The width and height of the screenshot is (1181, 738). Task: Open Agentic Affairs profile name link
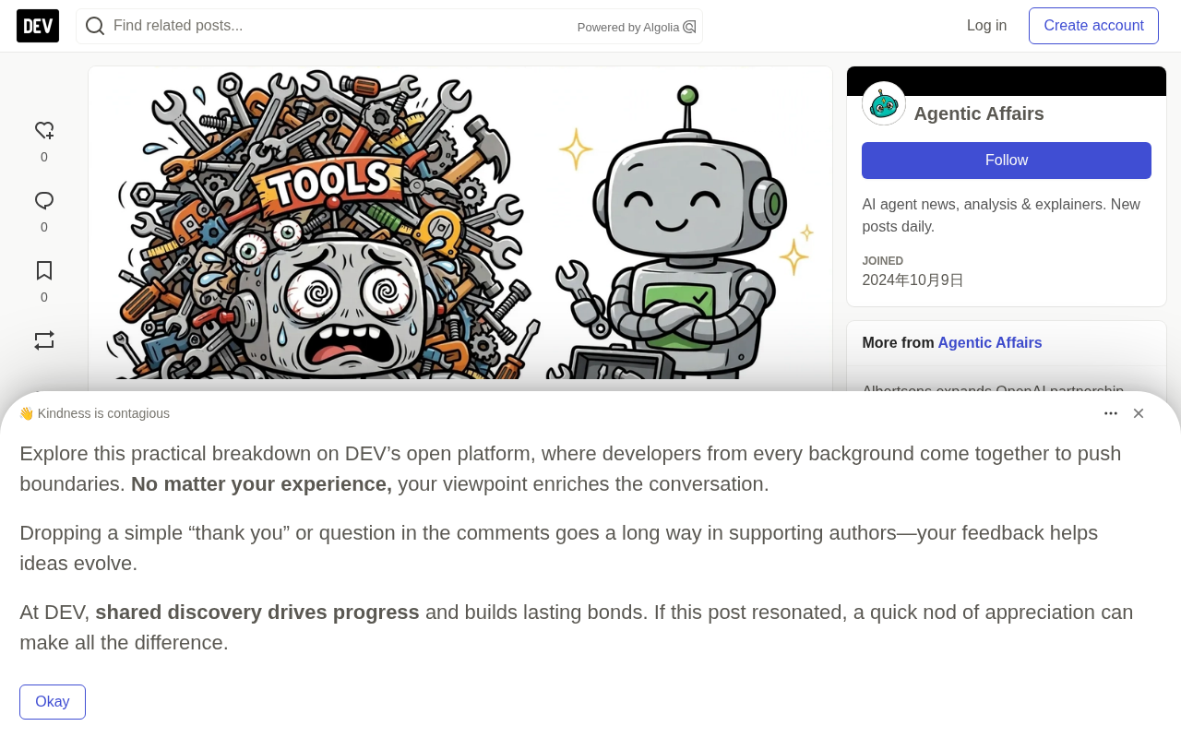tap(979, 113)
